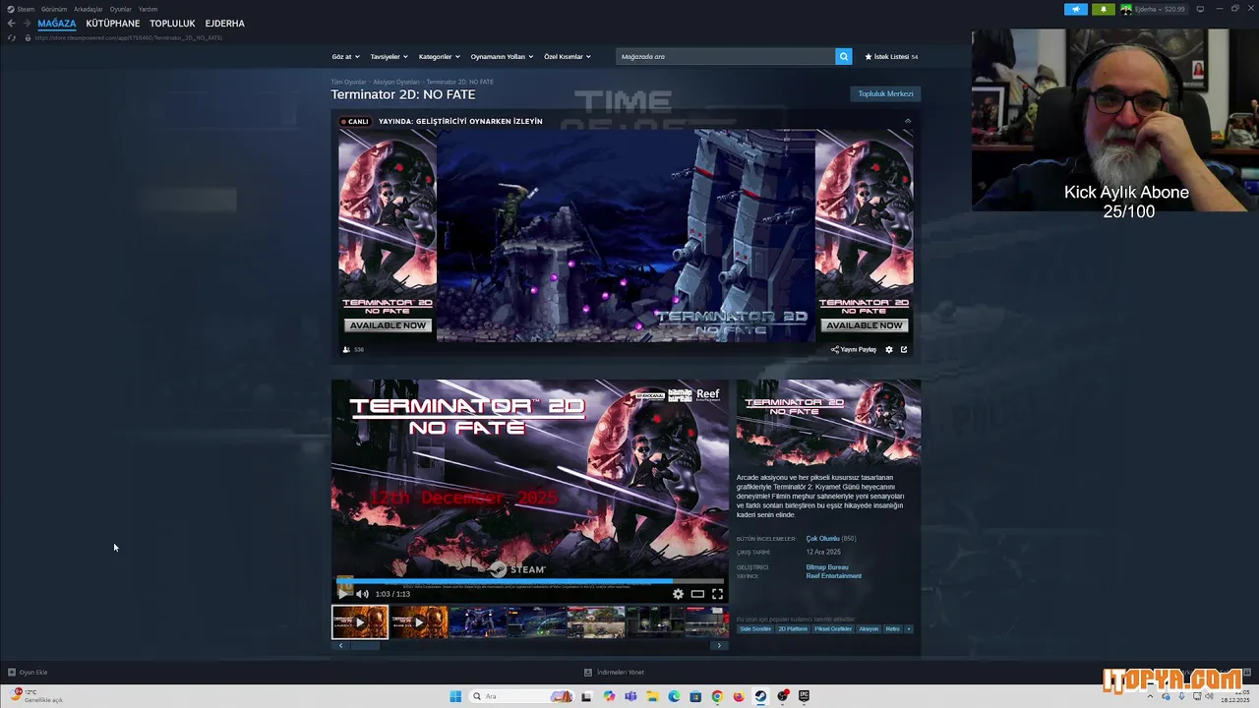
Task: Open the Yardım menu
Action: pos(149,9)
